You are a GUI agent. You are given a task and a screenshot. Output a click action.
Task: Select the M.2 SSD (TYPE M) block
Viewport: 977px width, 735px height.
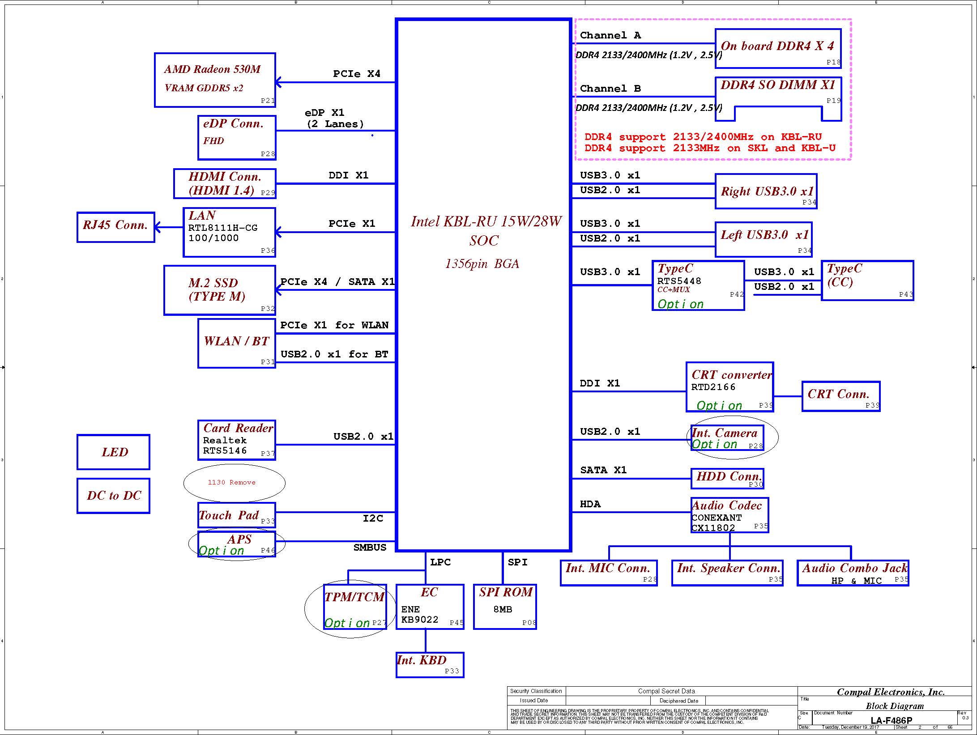(219, 290)
